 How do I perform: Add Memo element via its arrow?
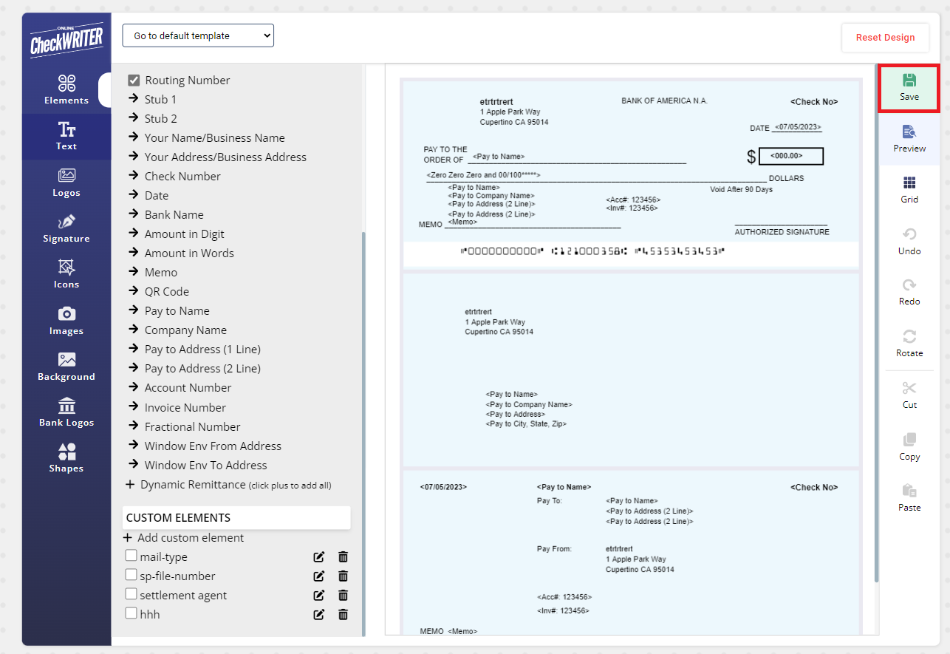(133, 271)
